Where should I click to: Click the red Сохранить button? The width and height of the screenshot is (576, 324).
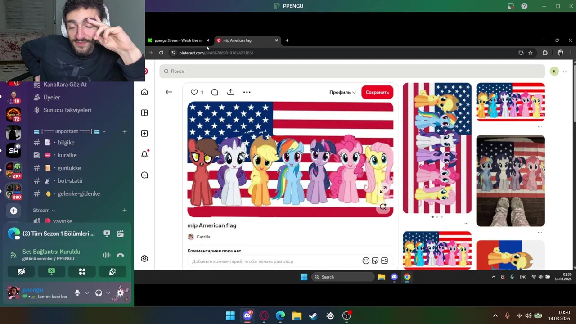[377, 92]
